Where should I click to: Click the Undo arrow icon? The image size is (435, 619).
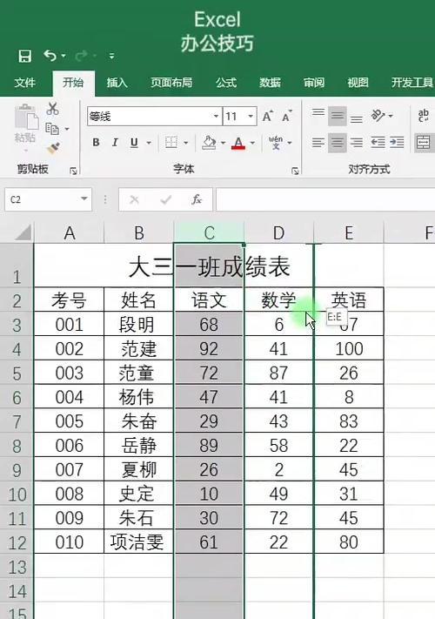point(50,56)
